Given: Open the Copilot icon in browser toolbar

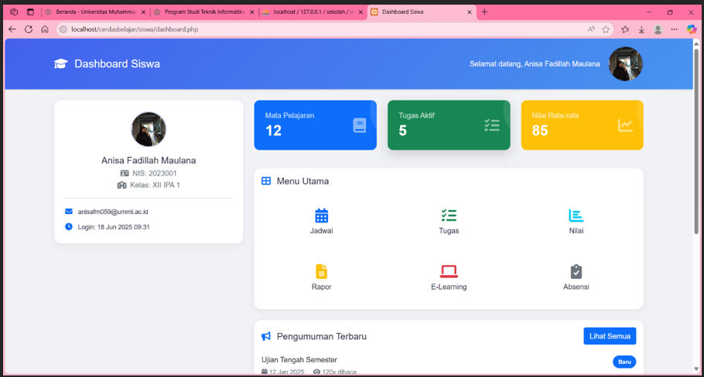Looking at the screenshot, I should (x=692, y=29).
